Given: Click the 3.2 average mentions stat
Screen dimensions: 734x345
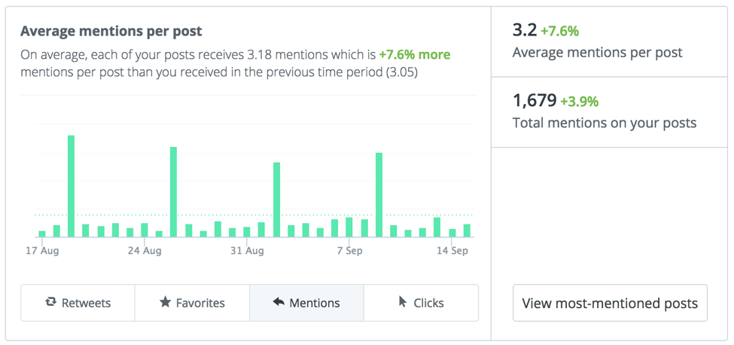Looking at the screenshot, I should click(x=525, y=31).
